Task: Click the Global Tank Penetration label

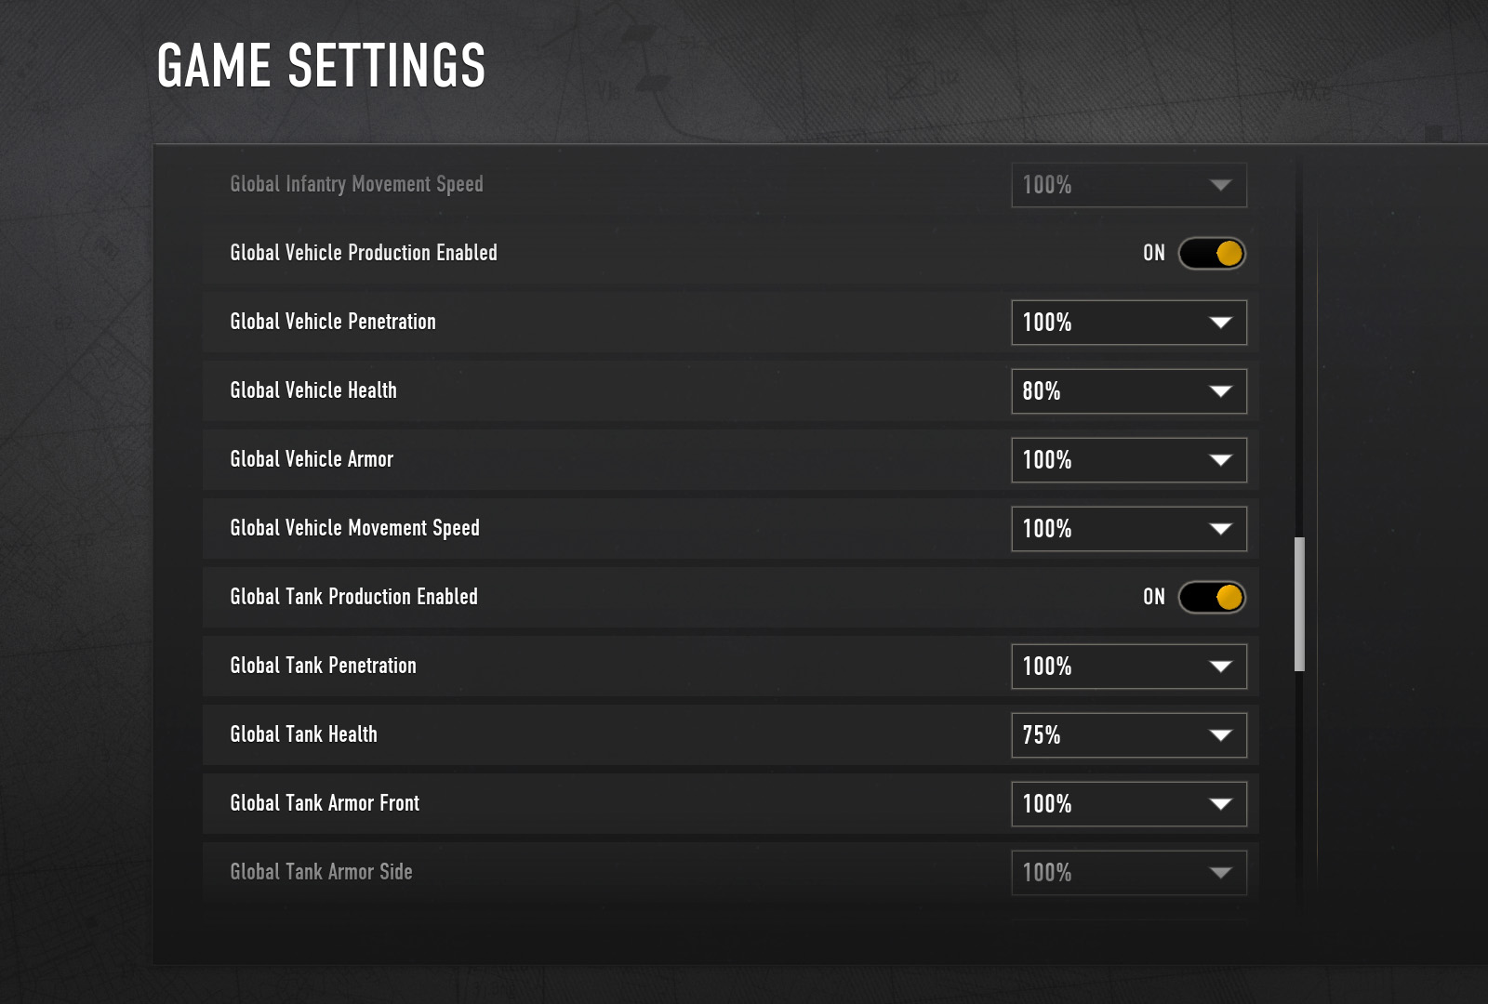Action: click(x=323, y=666)
